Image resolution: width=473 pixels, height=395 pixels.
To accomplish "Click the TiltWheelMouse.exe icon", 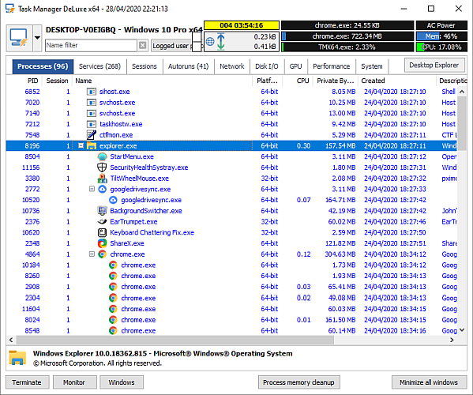I will (x=103, y=179).
